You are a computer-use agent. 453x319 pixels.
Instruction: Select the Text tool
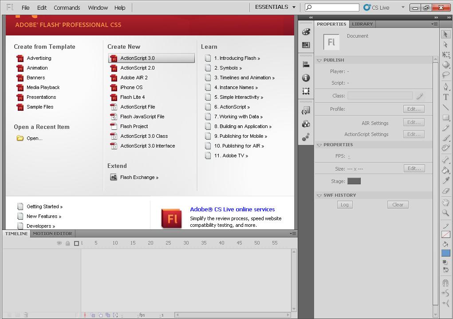coord(446,97)
